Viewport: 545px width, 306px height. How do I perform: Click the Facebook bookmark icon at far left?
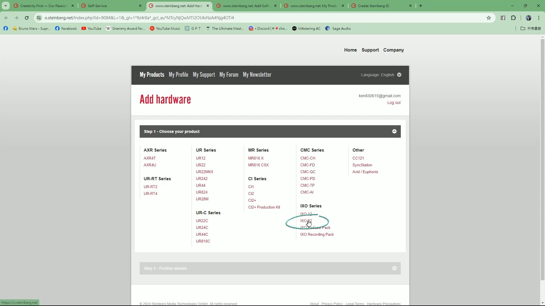tap(6, 28)
